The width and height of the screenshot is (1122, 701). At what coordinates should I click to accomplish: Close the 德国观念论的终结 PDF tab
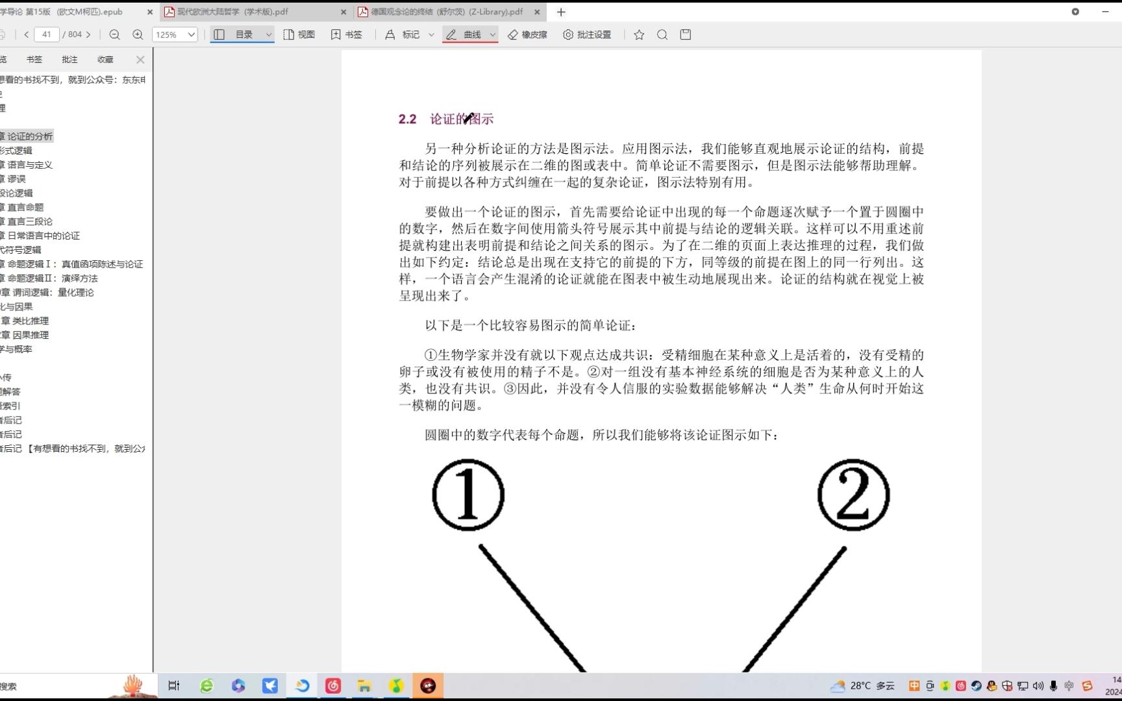click(537, 12)
